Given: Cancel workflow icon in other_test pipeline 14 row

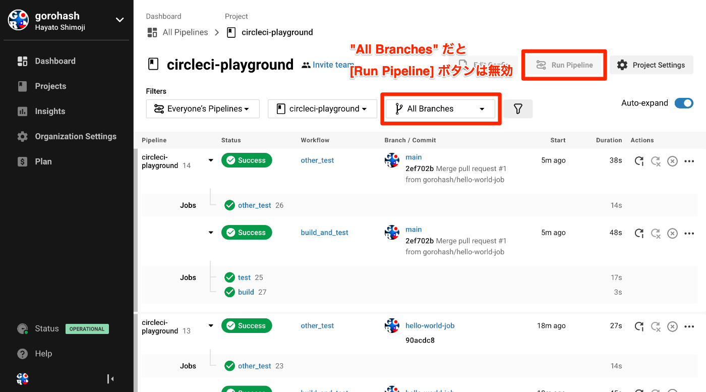Looking at the screenshot, I should [672, 161].
